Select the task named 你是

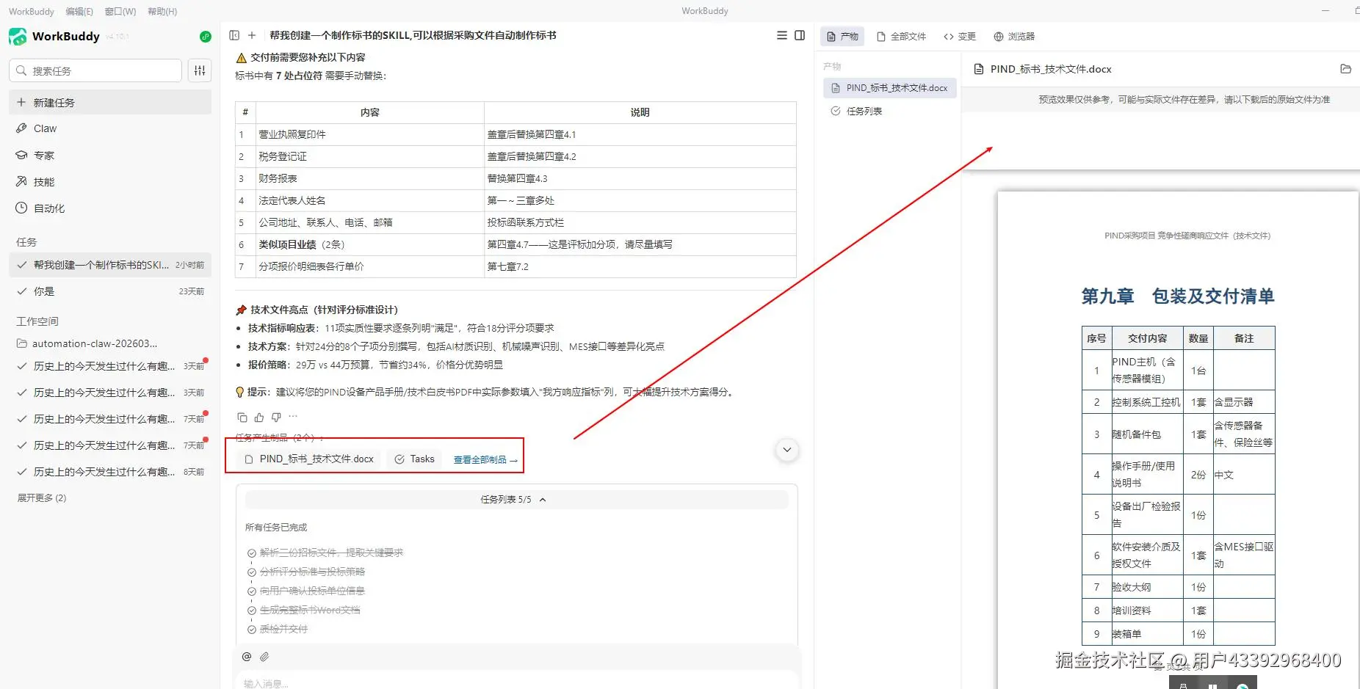point(110,291)
